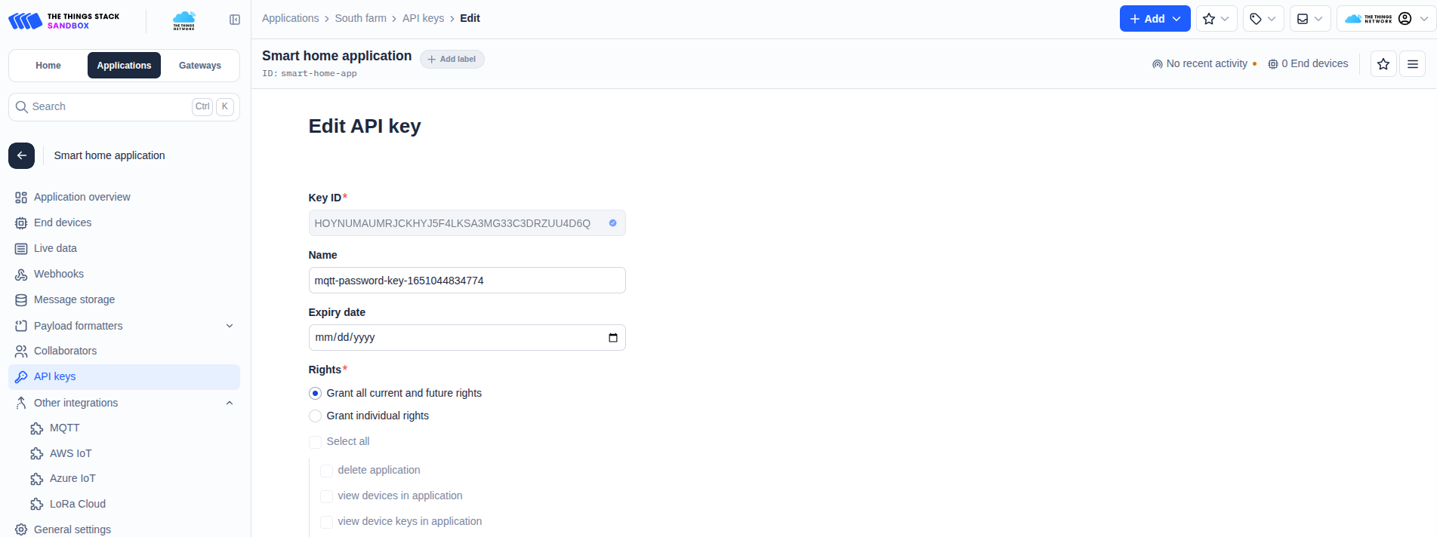1437x537 pixels.
Task: Click the Search box in sidebar
Action: tap(124, 107)
